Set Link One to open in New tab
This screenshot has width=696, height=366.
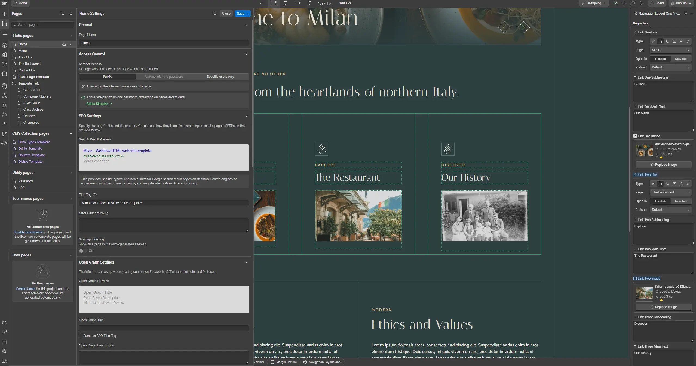tap(680, 59)
